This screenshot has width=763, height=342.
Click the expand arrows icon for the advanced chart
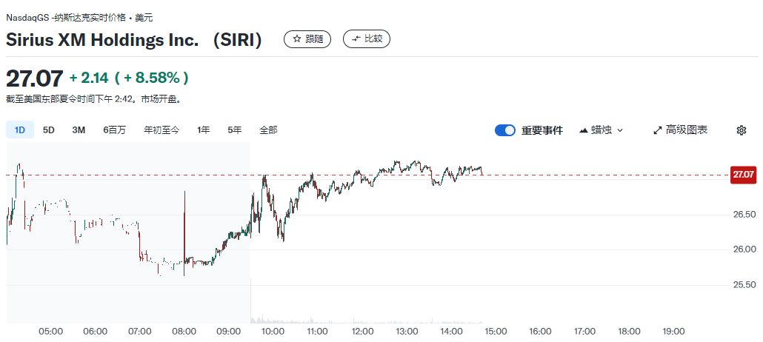657,130
